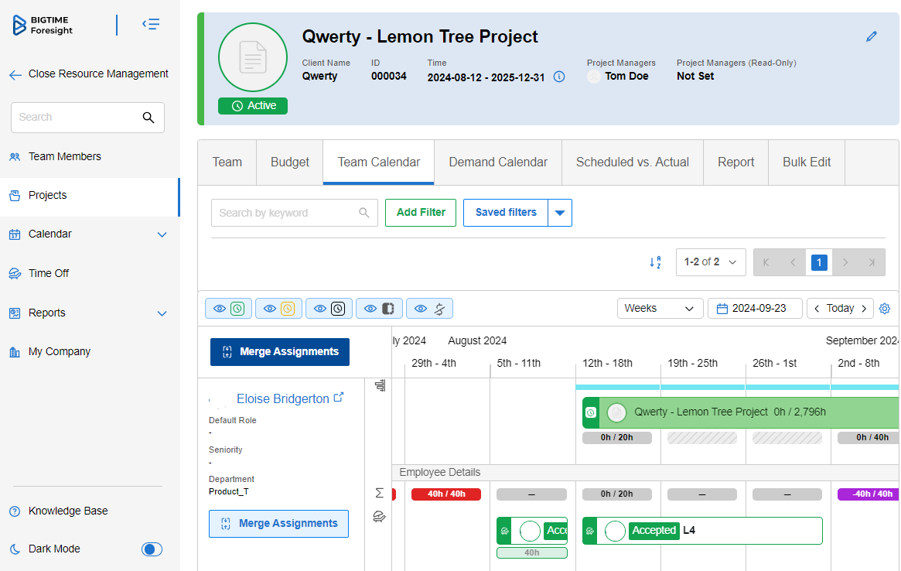Click the A-Z sort order icon
901x571 pixels.
[655, 262]
